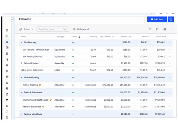The image size is (178, 133).
Task: Open the calendar icon above the running person icon
Action: click(7, 54)
